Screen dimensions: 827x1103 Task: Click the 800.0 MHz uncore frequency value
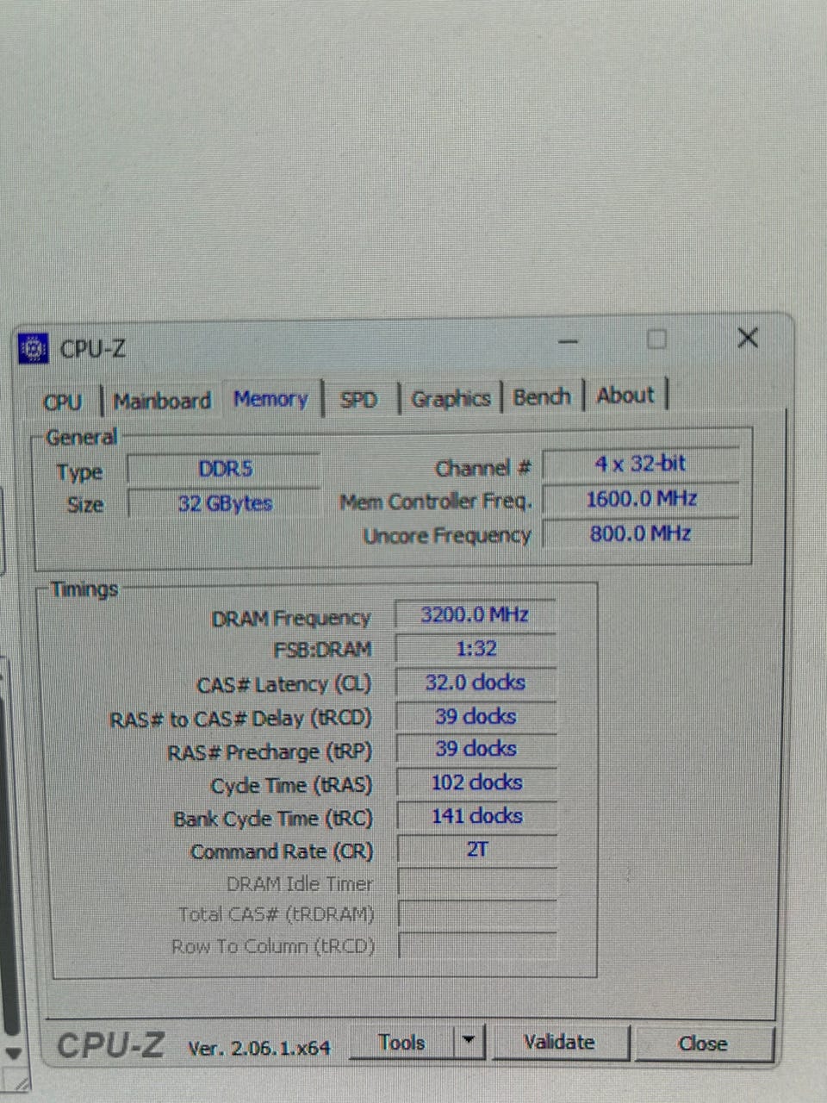(x=641, y=533)
